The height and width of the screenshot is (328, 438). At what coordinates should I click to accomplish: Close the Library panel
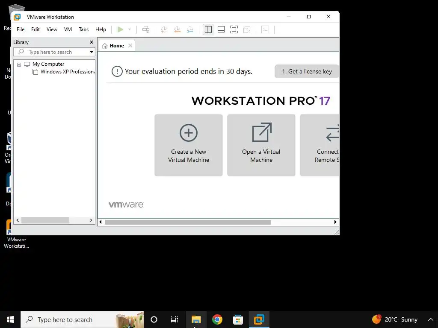point(92,42)
